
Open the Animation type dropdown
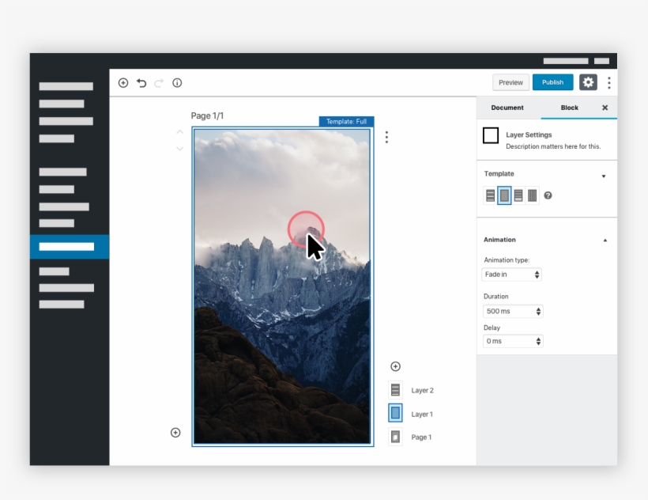[511, 275]
